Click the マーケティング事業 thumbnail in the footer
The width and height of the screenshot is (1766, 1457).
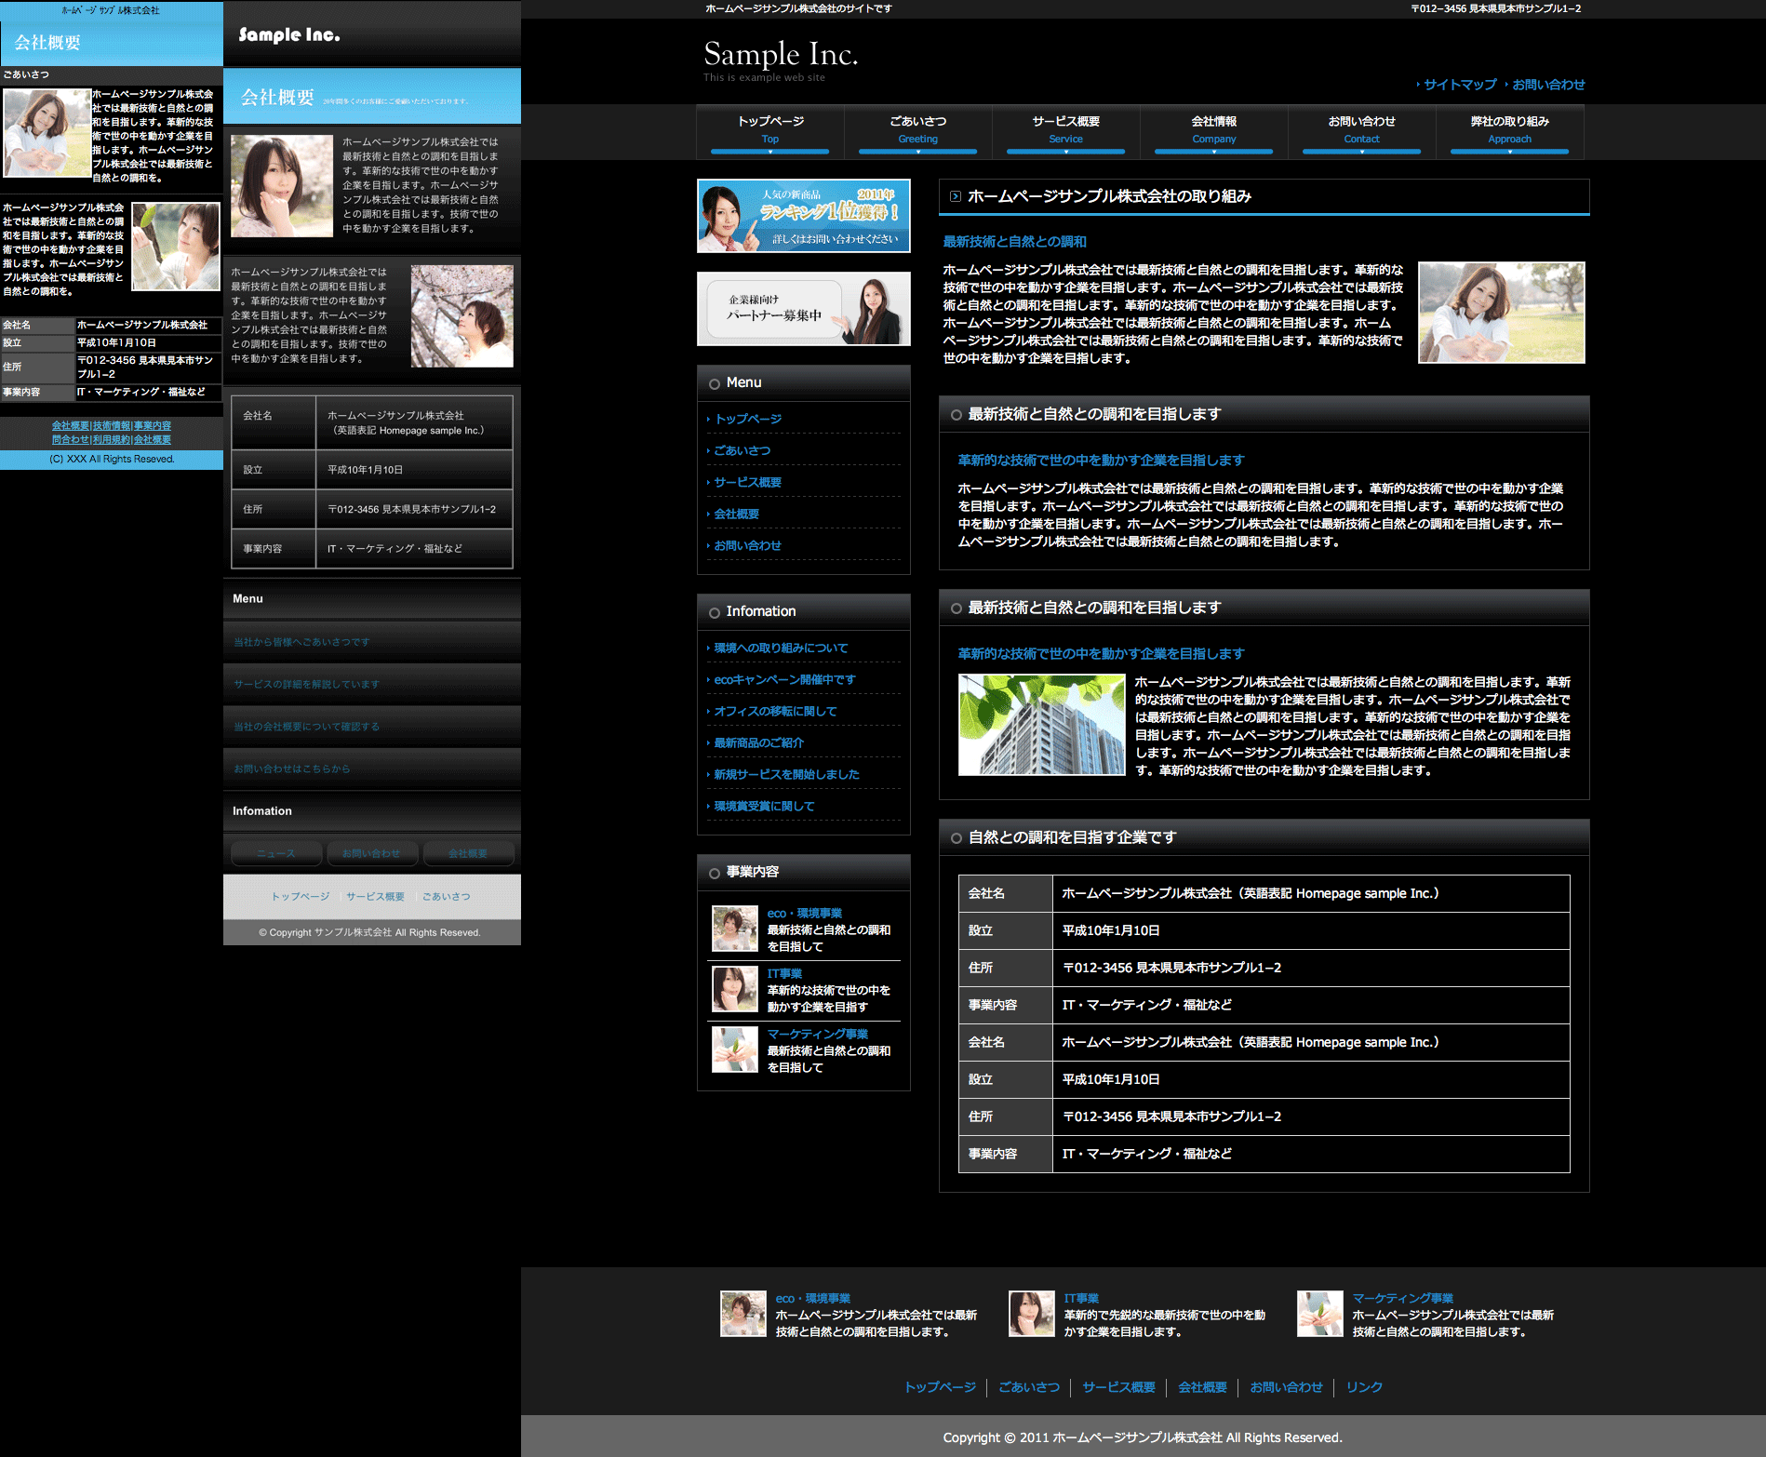click(1319, 1314)
